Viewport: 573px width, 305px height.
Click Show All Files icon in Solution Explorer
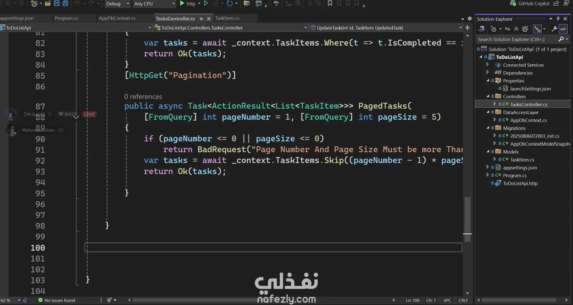click(x=525, y=29)
